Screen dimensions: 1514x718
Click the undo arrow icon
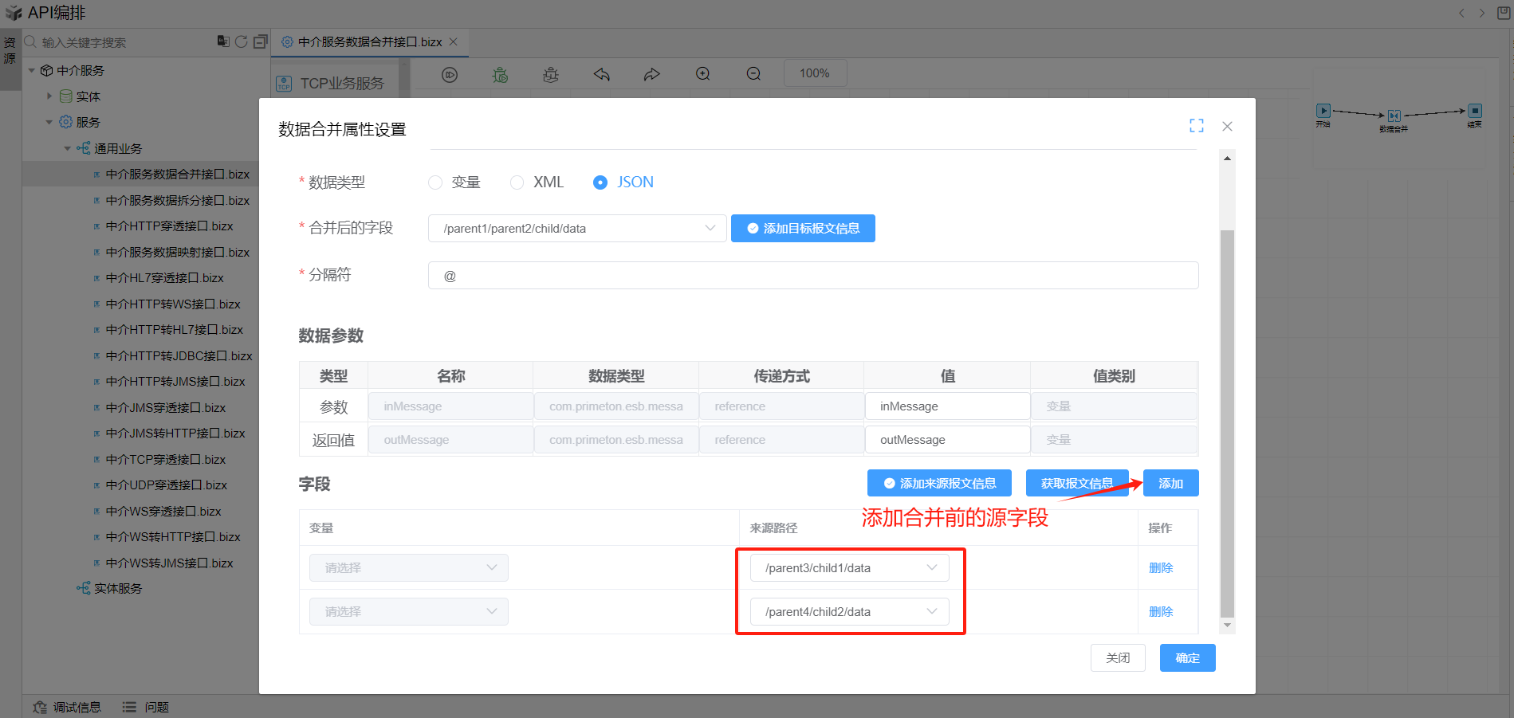(x=602, y=74)
